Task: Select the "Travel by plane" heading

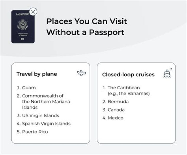Action: (37, 74)
